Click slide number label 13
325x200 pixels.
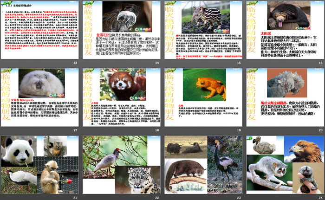(x=75, y=63)
